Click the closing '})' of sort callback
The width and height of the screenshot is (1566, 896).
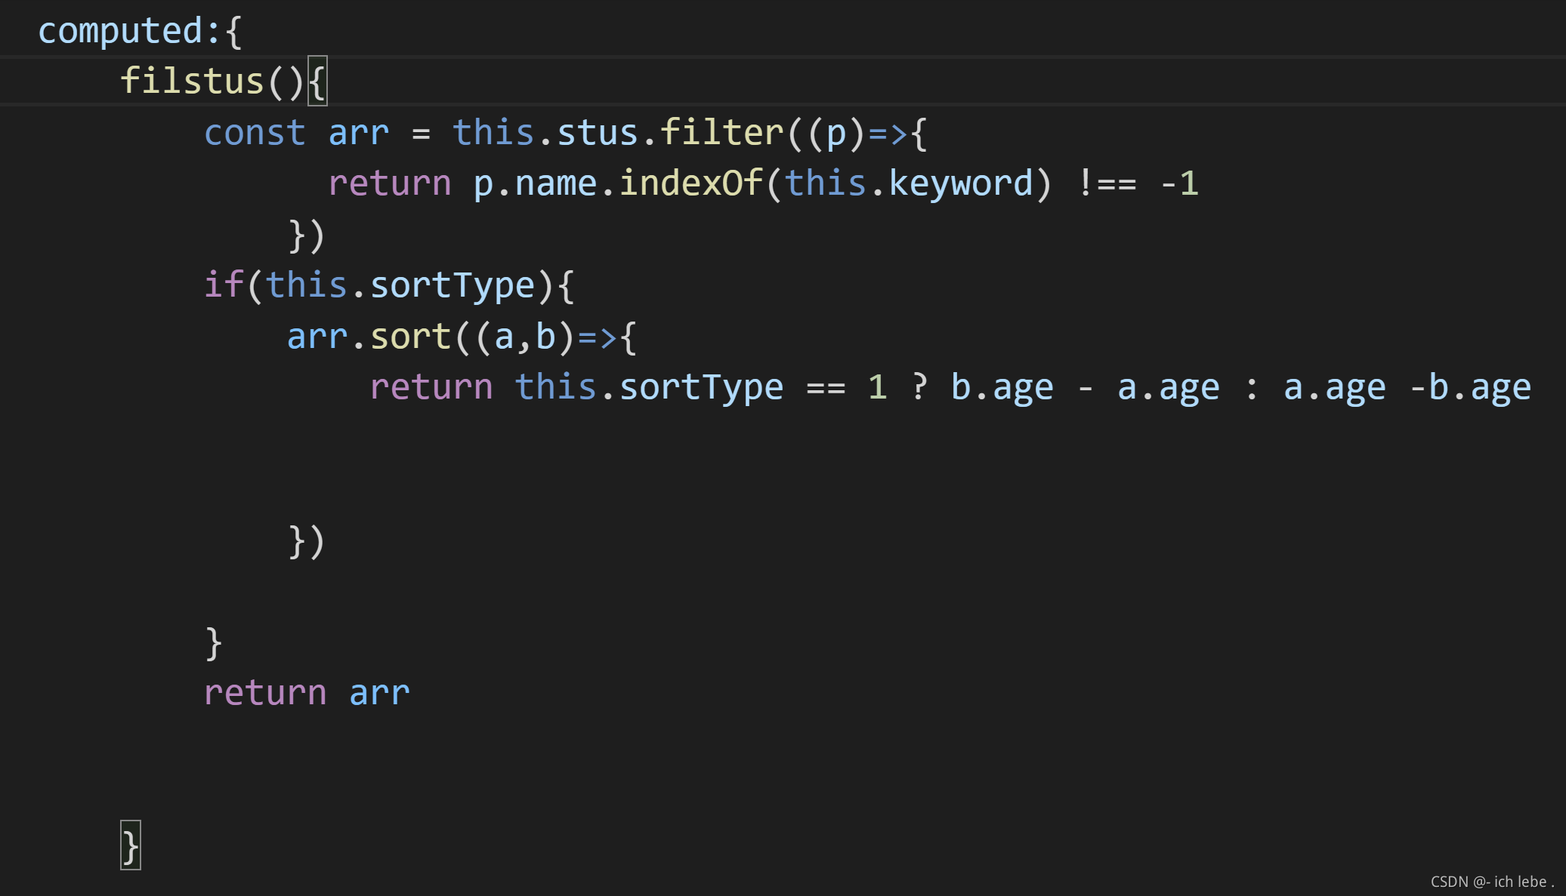[307, 541]
